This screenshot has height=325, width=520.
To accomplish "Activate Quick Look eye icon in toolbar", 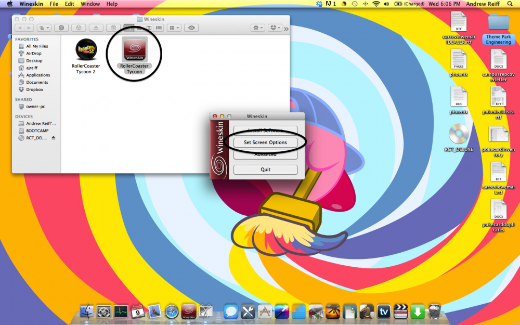I will 191,28.
